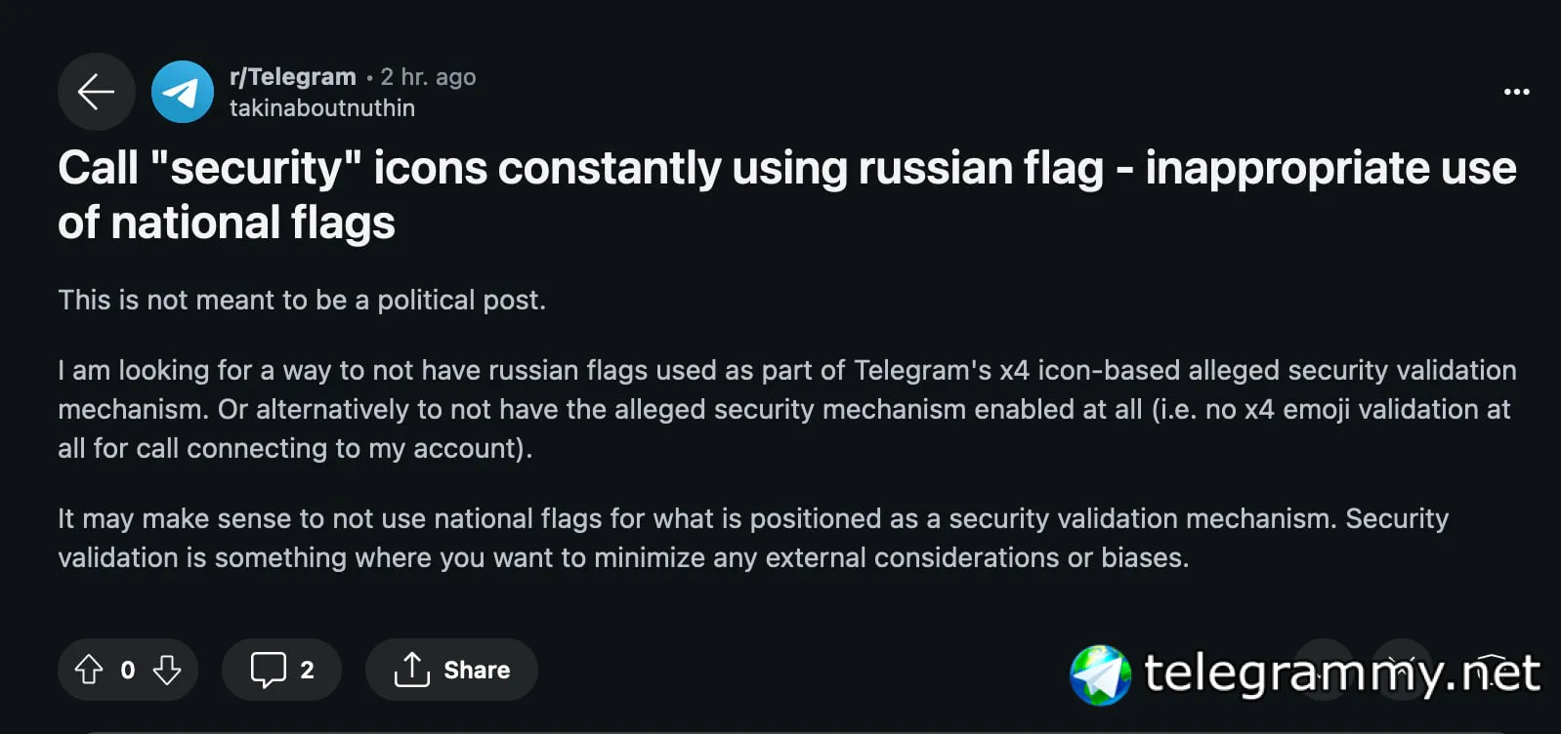Click the '2 hr. ago' timestamp
This screenshot has height=734, width=1561.
428,76
